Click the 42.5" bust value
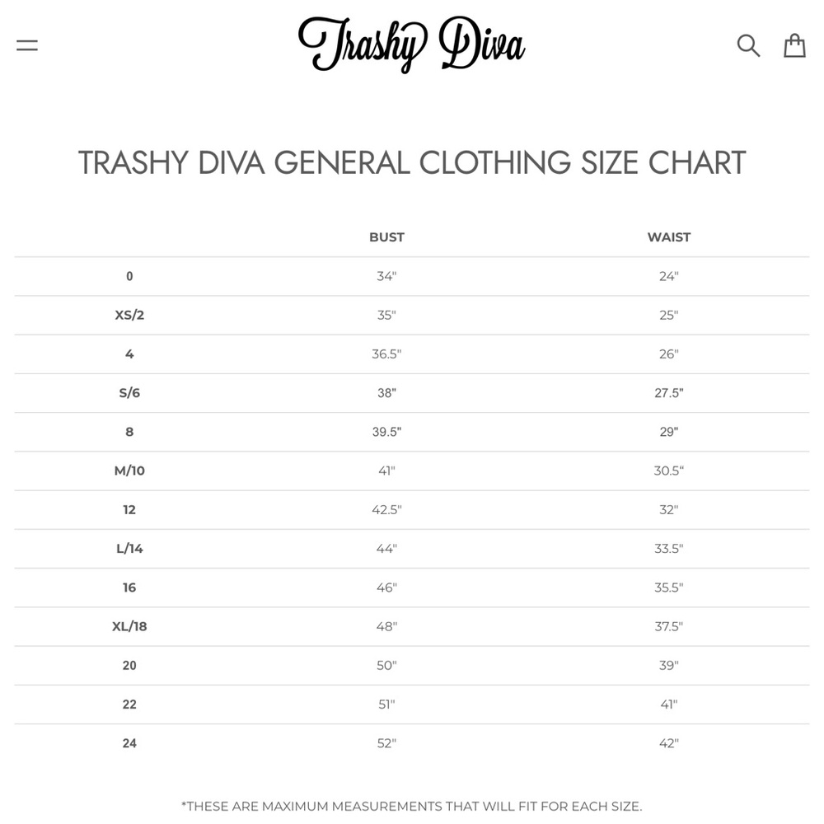 tap(386, 510)
